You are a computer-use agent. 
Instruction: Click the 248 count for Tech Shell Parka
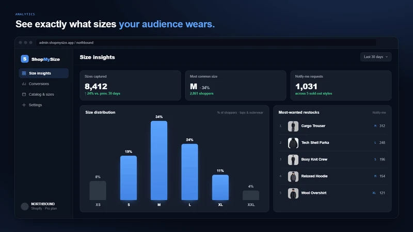pyautogui.click(x=382, y=143)
